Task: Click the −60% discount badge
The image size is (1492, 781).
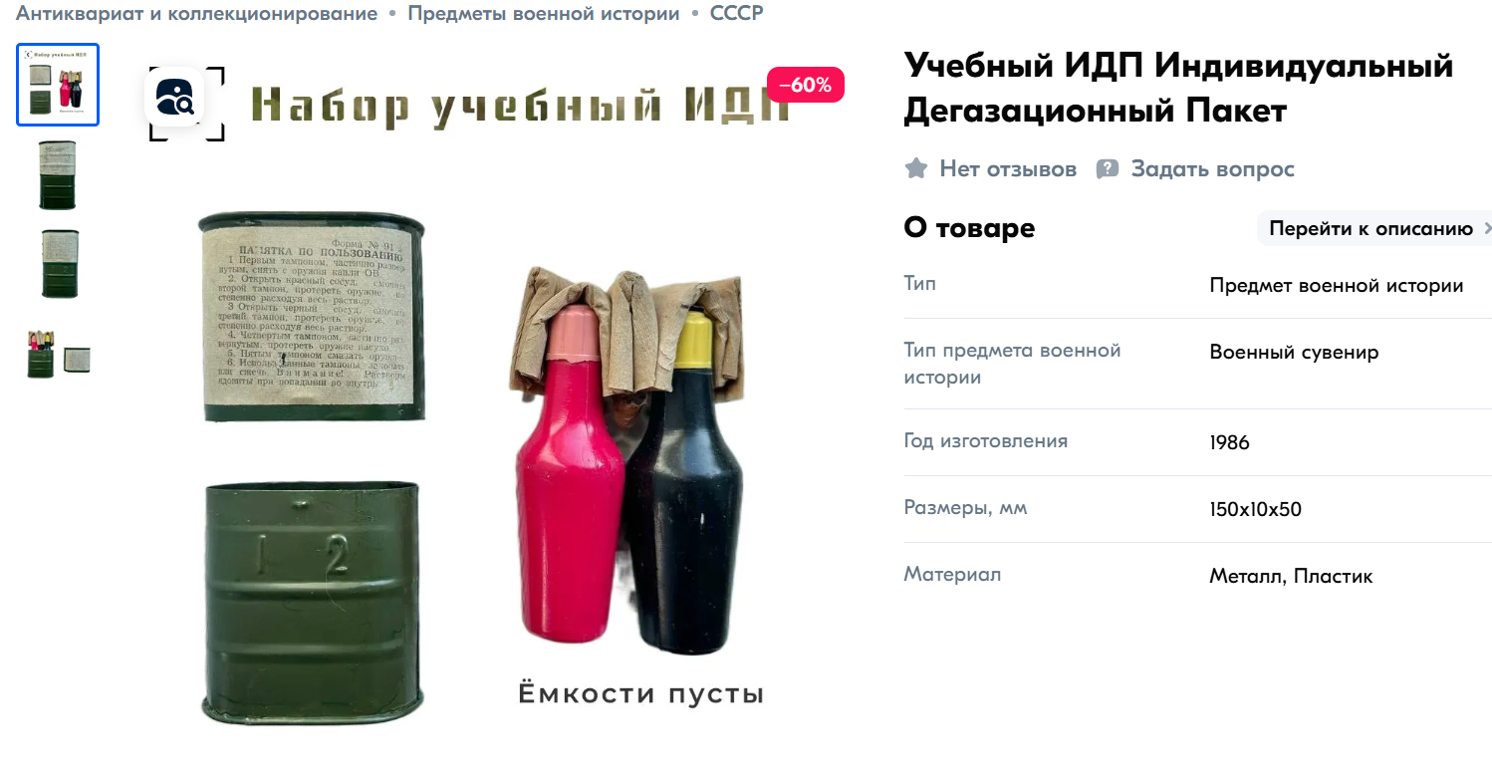Action: click(805, 85)
